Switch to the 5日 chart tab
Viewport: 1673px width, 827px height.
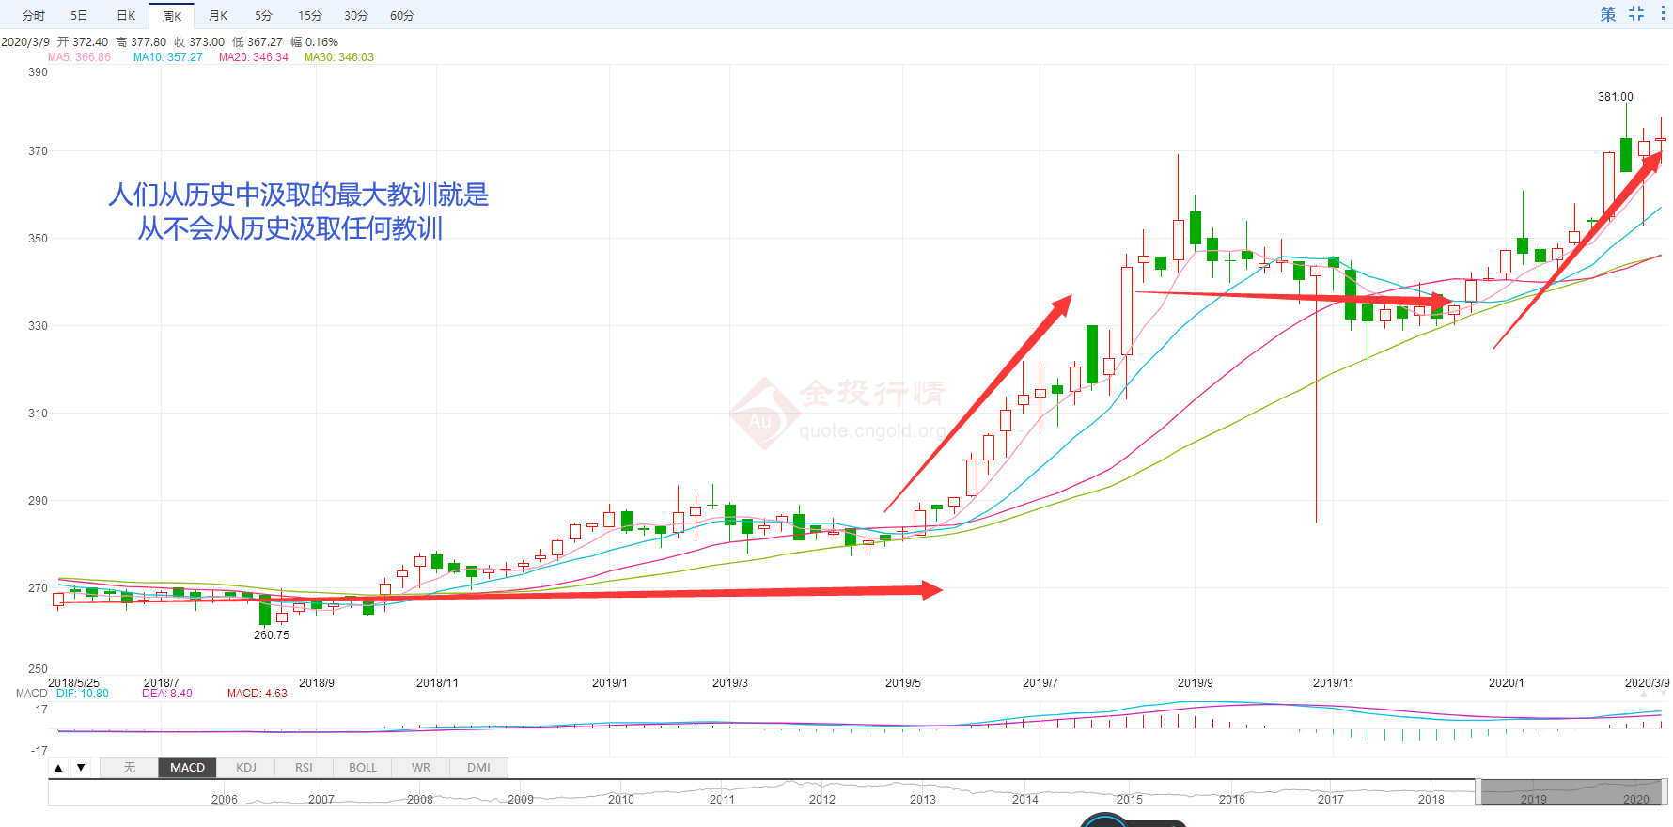point(80,16)
